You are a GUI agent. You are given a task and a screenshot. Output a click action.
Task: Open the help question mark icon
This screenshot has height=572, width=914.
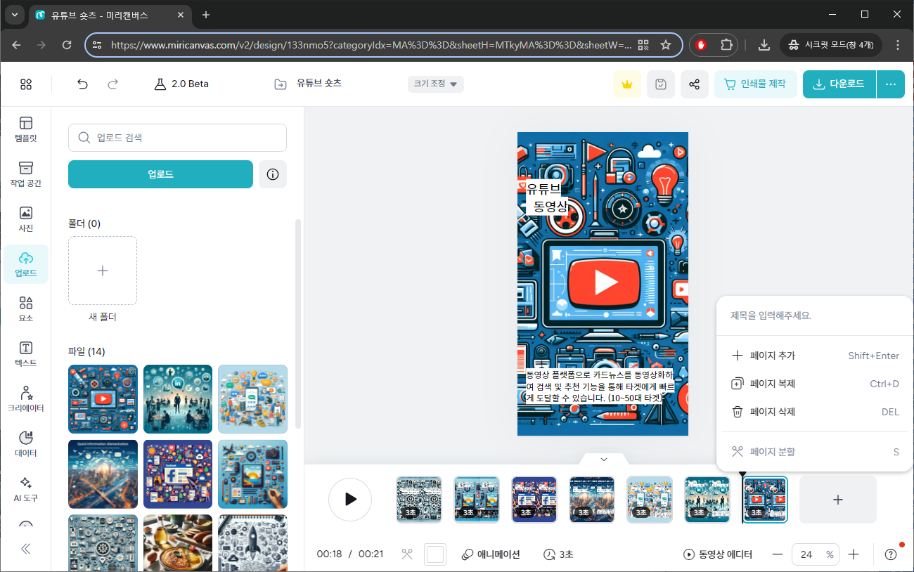[891, 554]
